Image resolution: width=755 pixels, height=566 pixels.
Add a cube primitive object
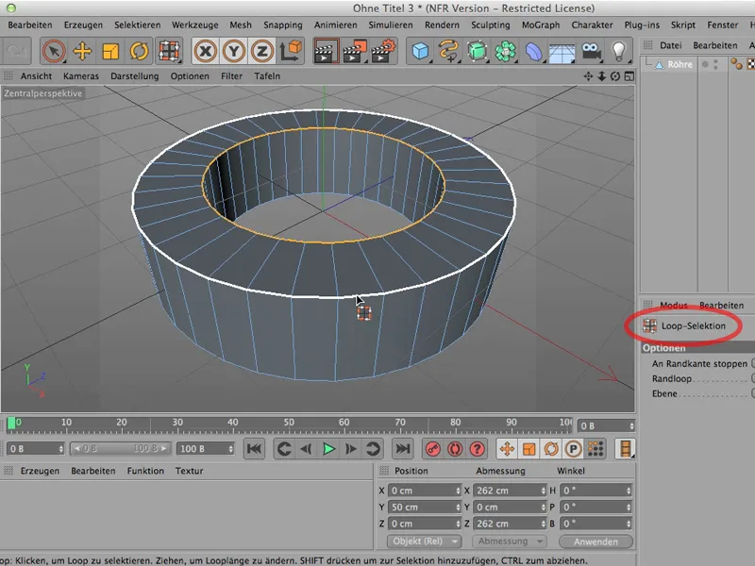tap(421, 51)
